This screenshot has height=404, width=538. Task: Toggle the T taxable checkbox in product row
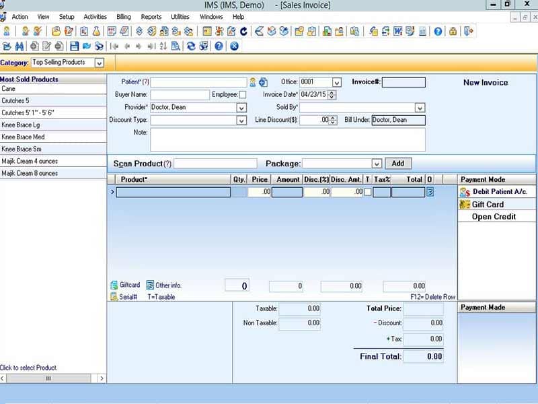pos(367,192)
